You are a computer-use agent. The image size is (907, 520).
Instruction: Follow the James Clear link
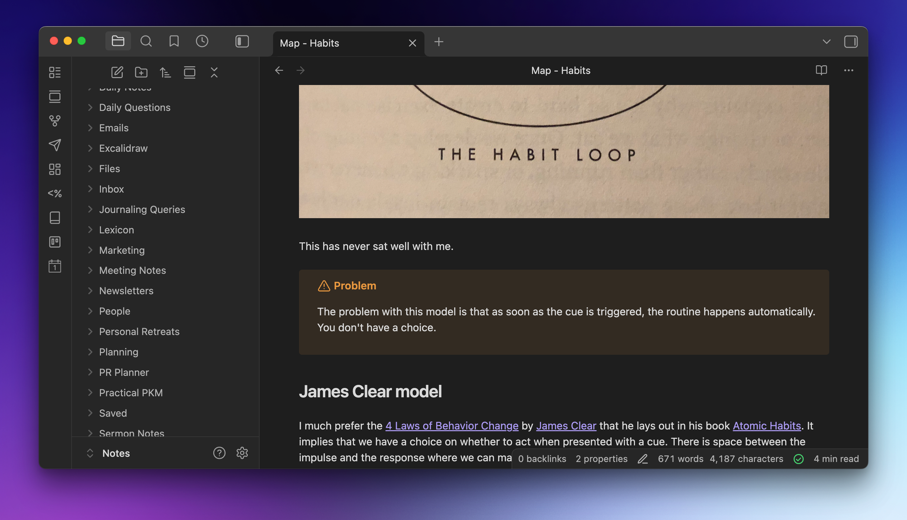pos(566,426)
